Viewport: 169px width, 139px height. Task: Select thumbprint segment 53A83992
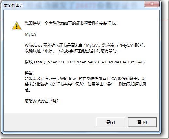coord(57,62)
